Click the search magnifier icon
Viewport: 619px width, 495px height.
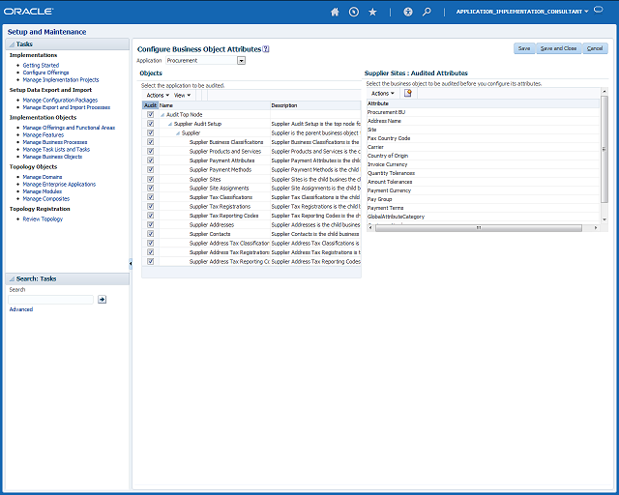(427, 12)
